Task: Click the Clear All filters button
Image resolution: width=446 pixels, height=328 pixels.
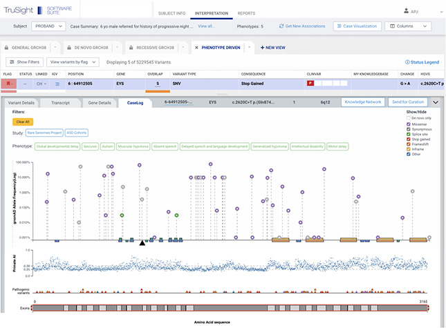Action: coord(22,121)
